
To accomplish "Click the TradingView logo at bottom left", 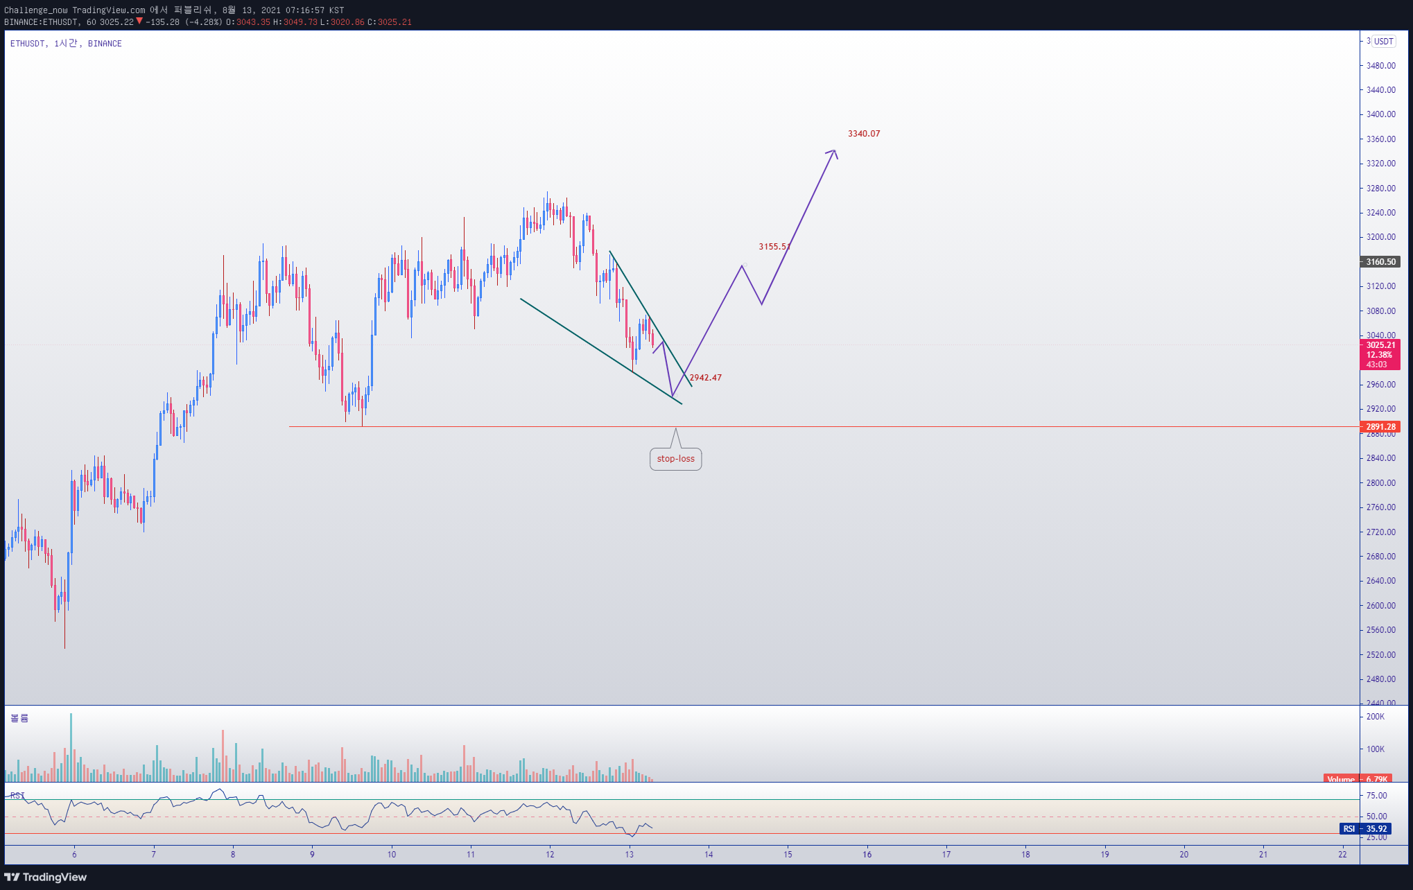I will (46, 877).
